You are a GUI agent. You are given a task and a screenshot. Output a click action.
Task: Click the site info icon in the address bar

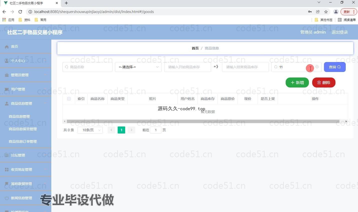coord(30,12)
